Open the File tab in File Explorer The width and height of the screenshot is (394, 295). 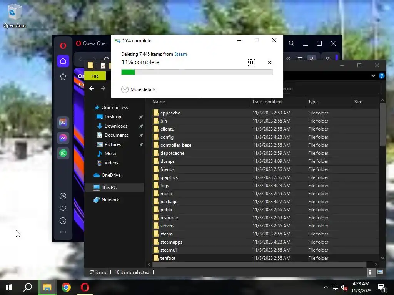coord(95,76)
